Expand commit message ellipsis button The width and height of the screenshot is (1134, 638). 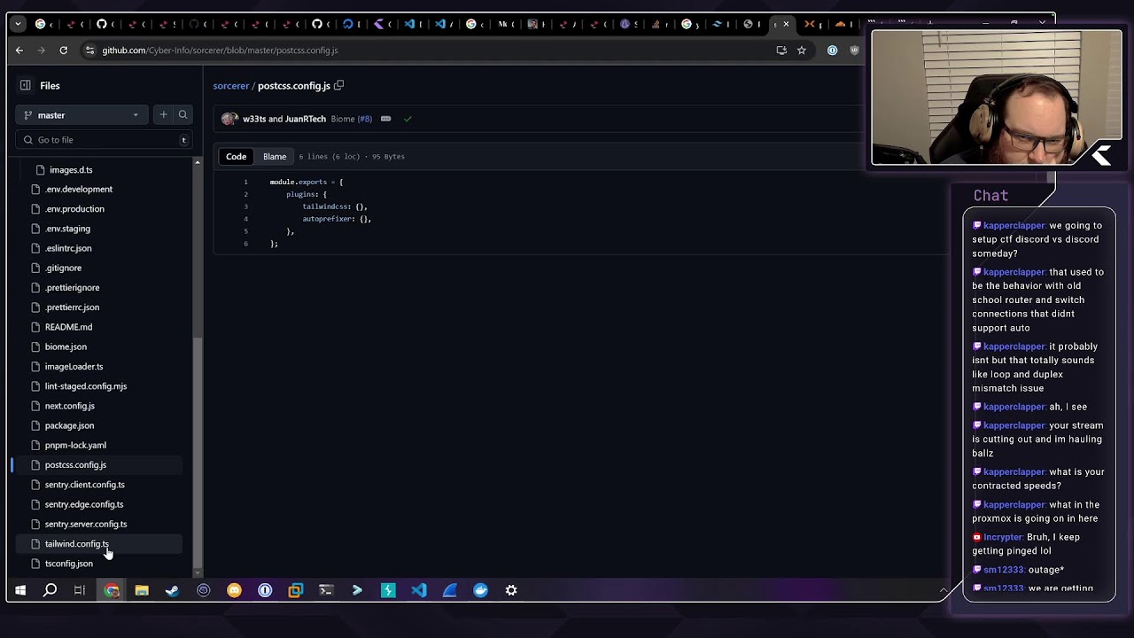tap(385, 119)
